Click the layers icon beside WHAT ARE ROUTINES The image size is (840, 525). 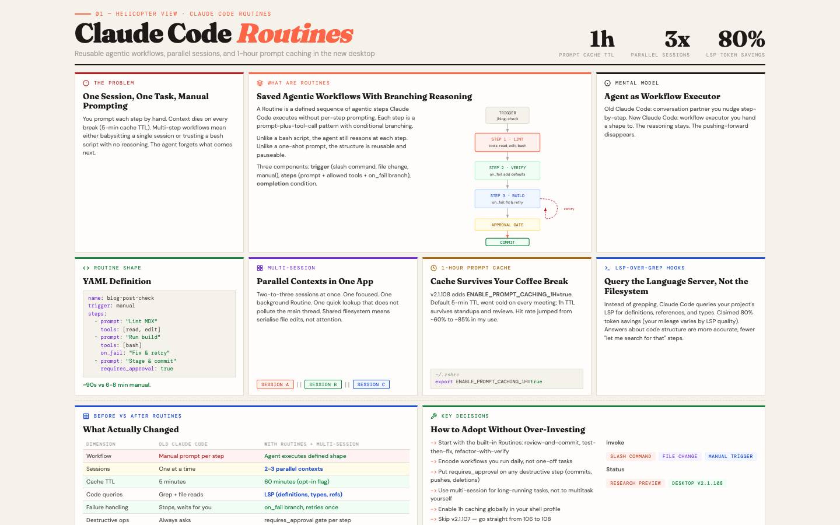point(260,83)
